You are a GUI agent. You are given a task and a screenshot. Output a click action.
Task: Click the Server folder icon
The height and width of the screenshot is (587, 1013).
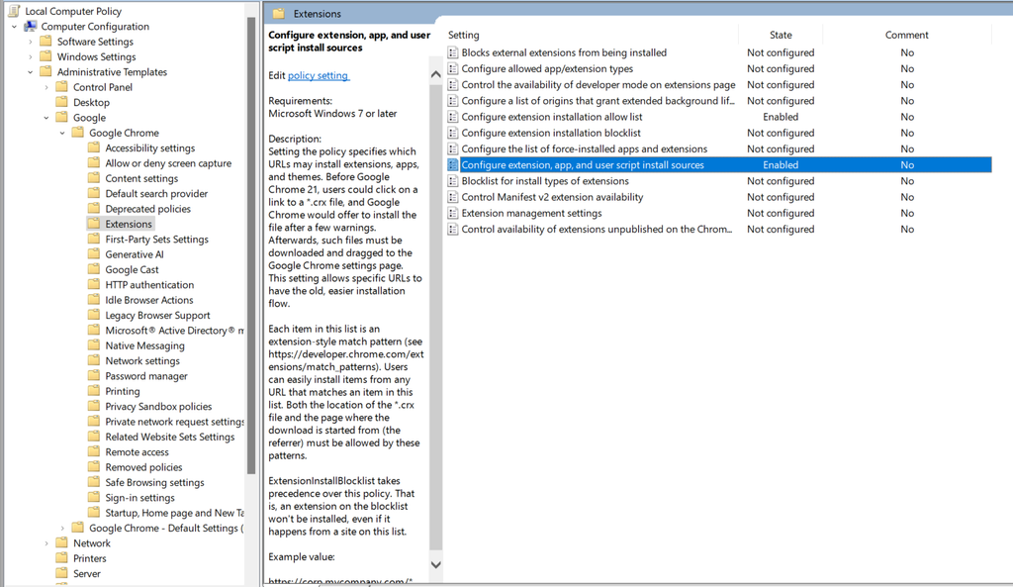(x=62, y=573)
